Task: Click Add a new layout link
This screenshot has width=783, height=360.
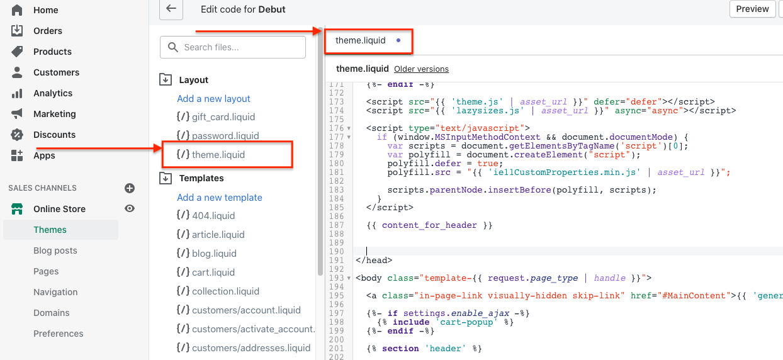Action: (x=214, y=98)
